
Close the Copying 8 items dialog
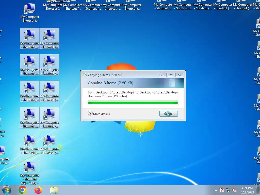click(179, 75)
